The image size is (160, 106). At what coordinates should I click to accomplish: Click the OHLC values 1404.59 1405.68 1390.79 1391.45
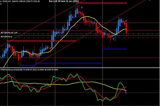coord(26,1)
